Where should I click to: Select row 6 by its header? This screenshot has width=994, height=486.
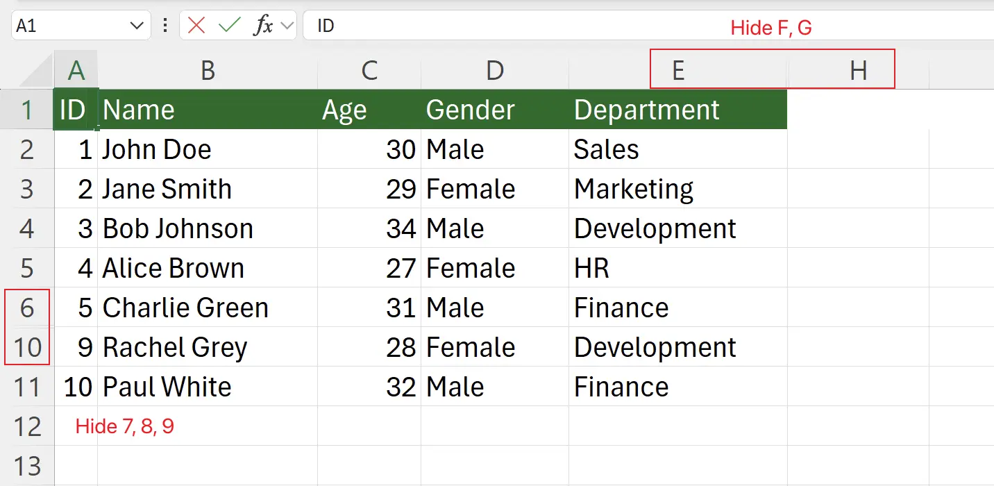pyautogui.click(x=28, y=308)
